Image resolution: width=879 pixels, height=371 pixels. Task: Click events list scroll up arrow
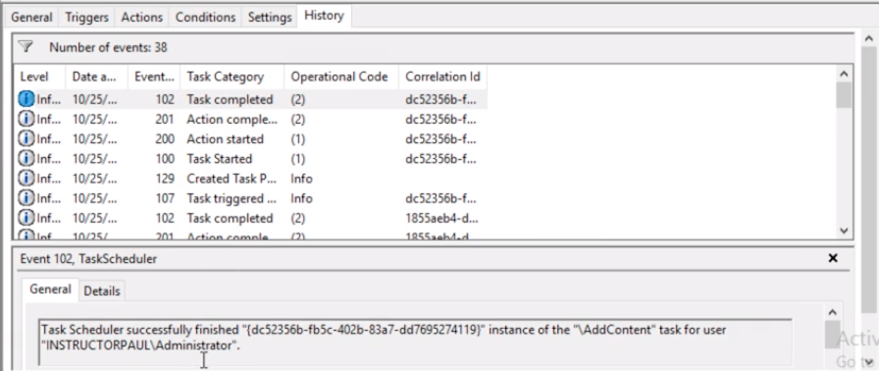(x=844, y=74)
